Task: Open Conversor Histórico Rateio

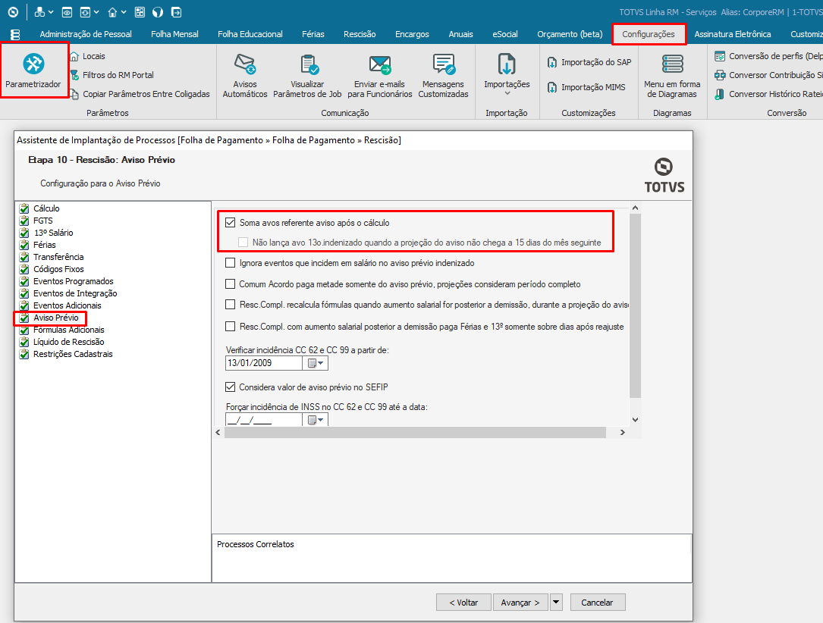Action: pos(768,94)
